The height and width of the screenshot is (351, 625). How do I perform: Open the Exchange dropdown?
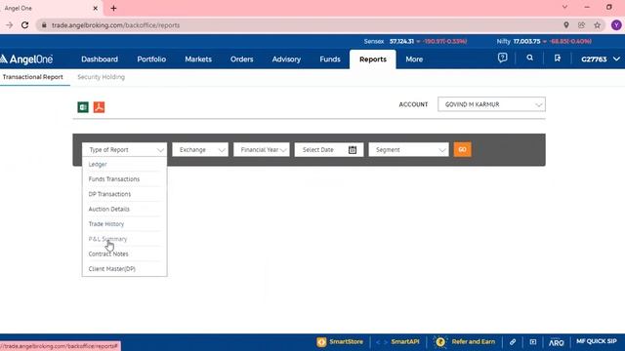point(200,149)
